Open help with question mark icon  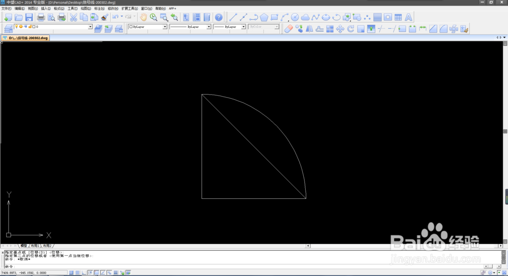[218, 17]
